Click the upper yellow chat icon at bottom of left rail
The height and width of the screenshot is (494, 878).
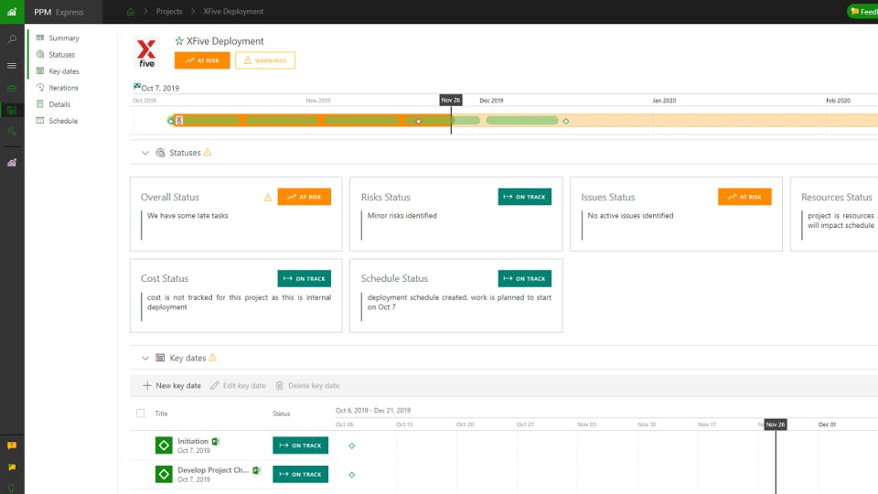tap(12, 446)
